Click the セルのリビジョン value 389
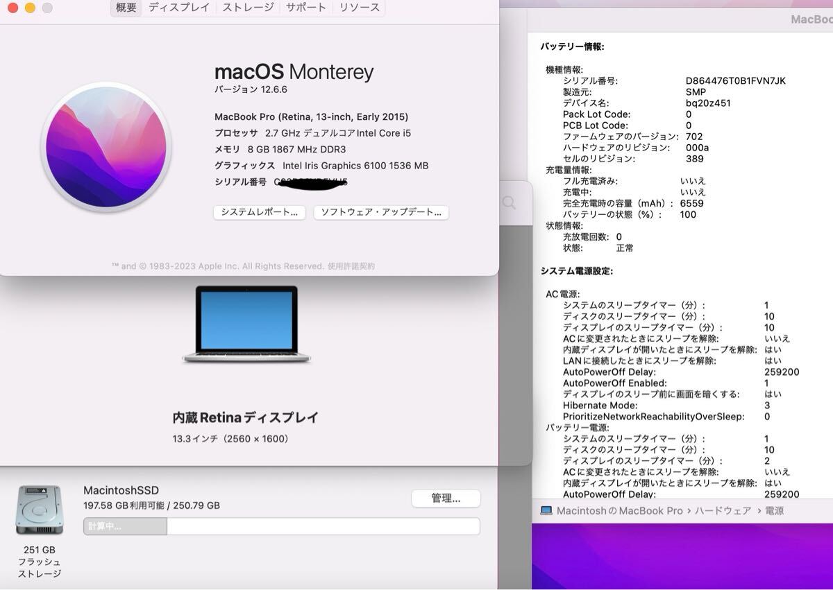This screenshot has width=833, height=590. coord(694,159)
